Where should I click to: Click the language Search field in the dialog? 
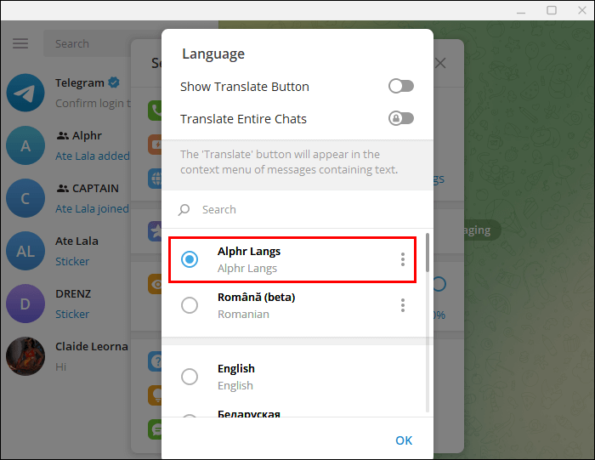coord(297,209)
